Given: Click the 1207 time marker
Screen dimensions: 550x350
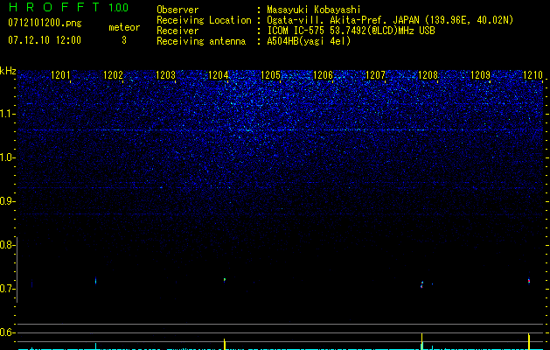Looking at the screenshot, I should (x=375, y=74).
